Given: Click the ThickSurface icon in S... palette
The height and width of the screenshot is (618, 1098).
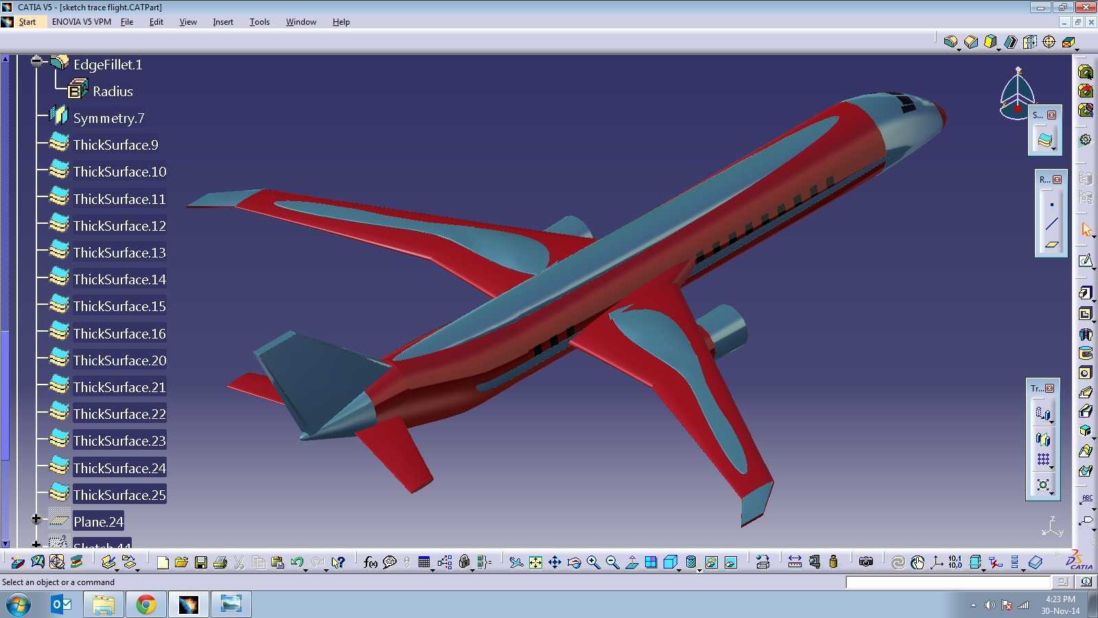Looking at the screenshot, I should point(1045,140).
